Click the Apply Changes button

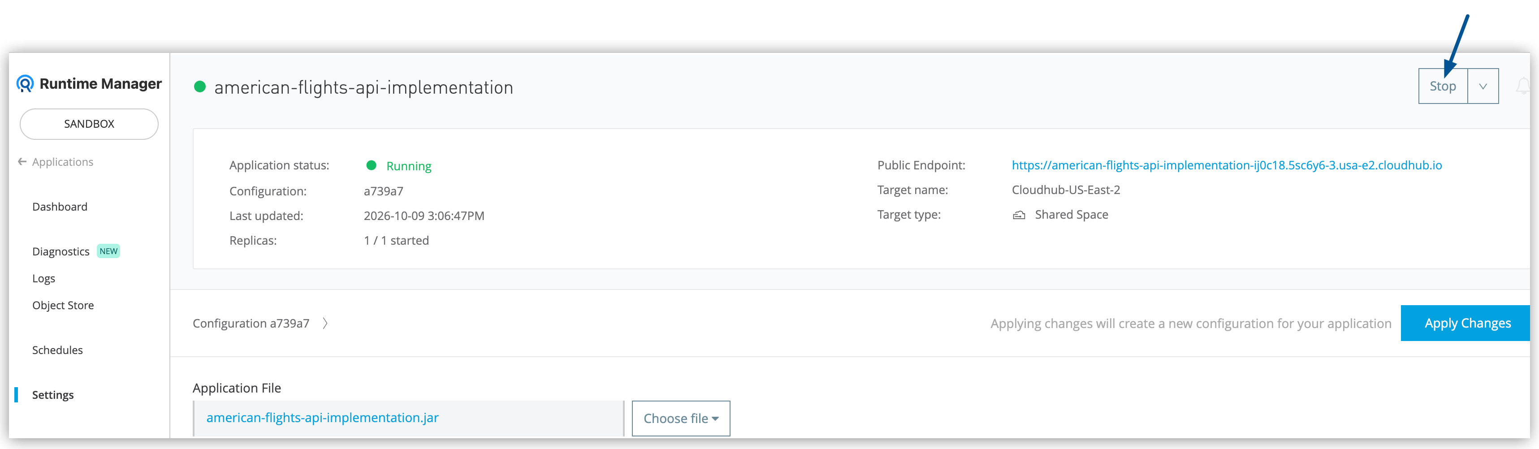1466,323
